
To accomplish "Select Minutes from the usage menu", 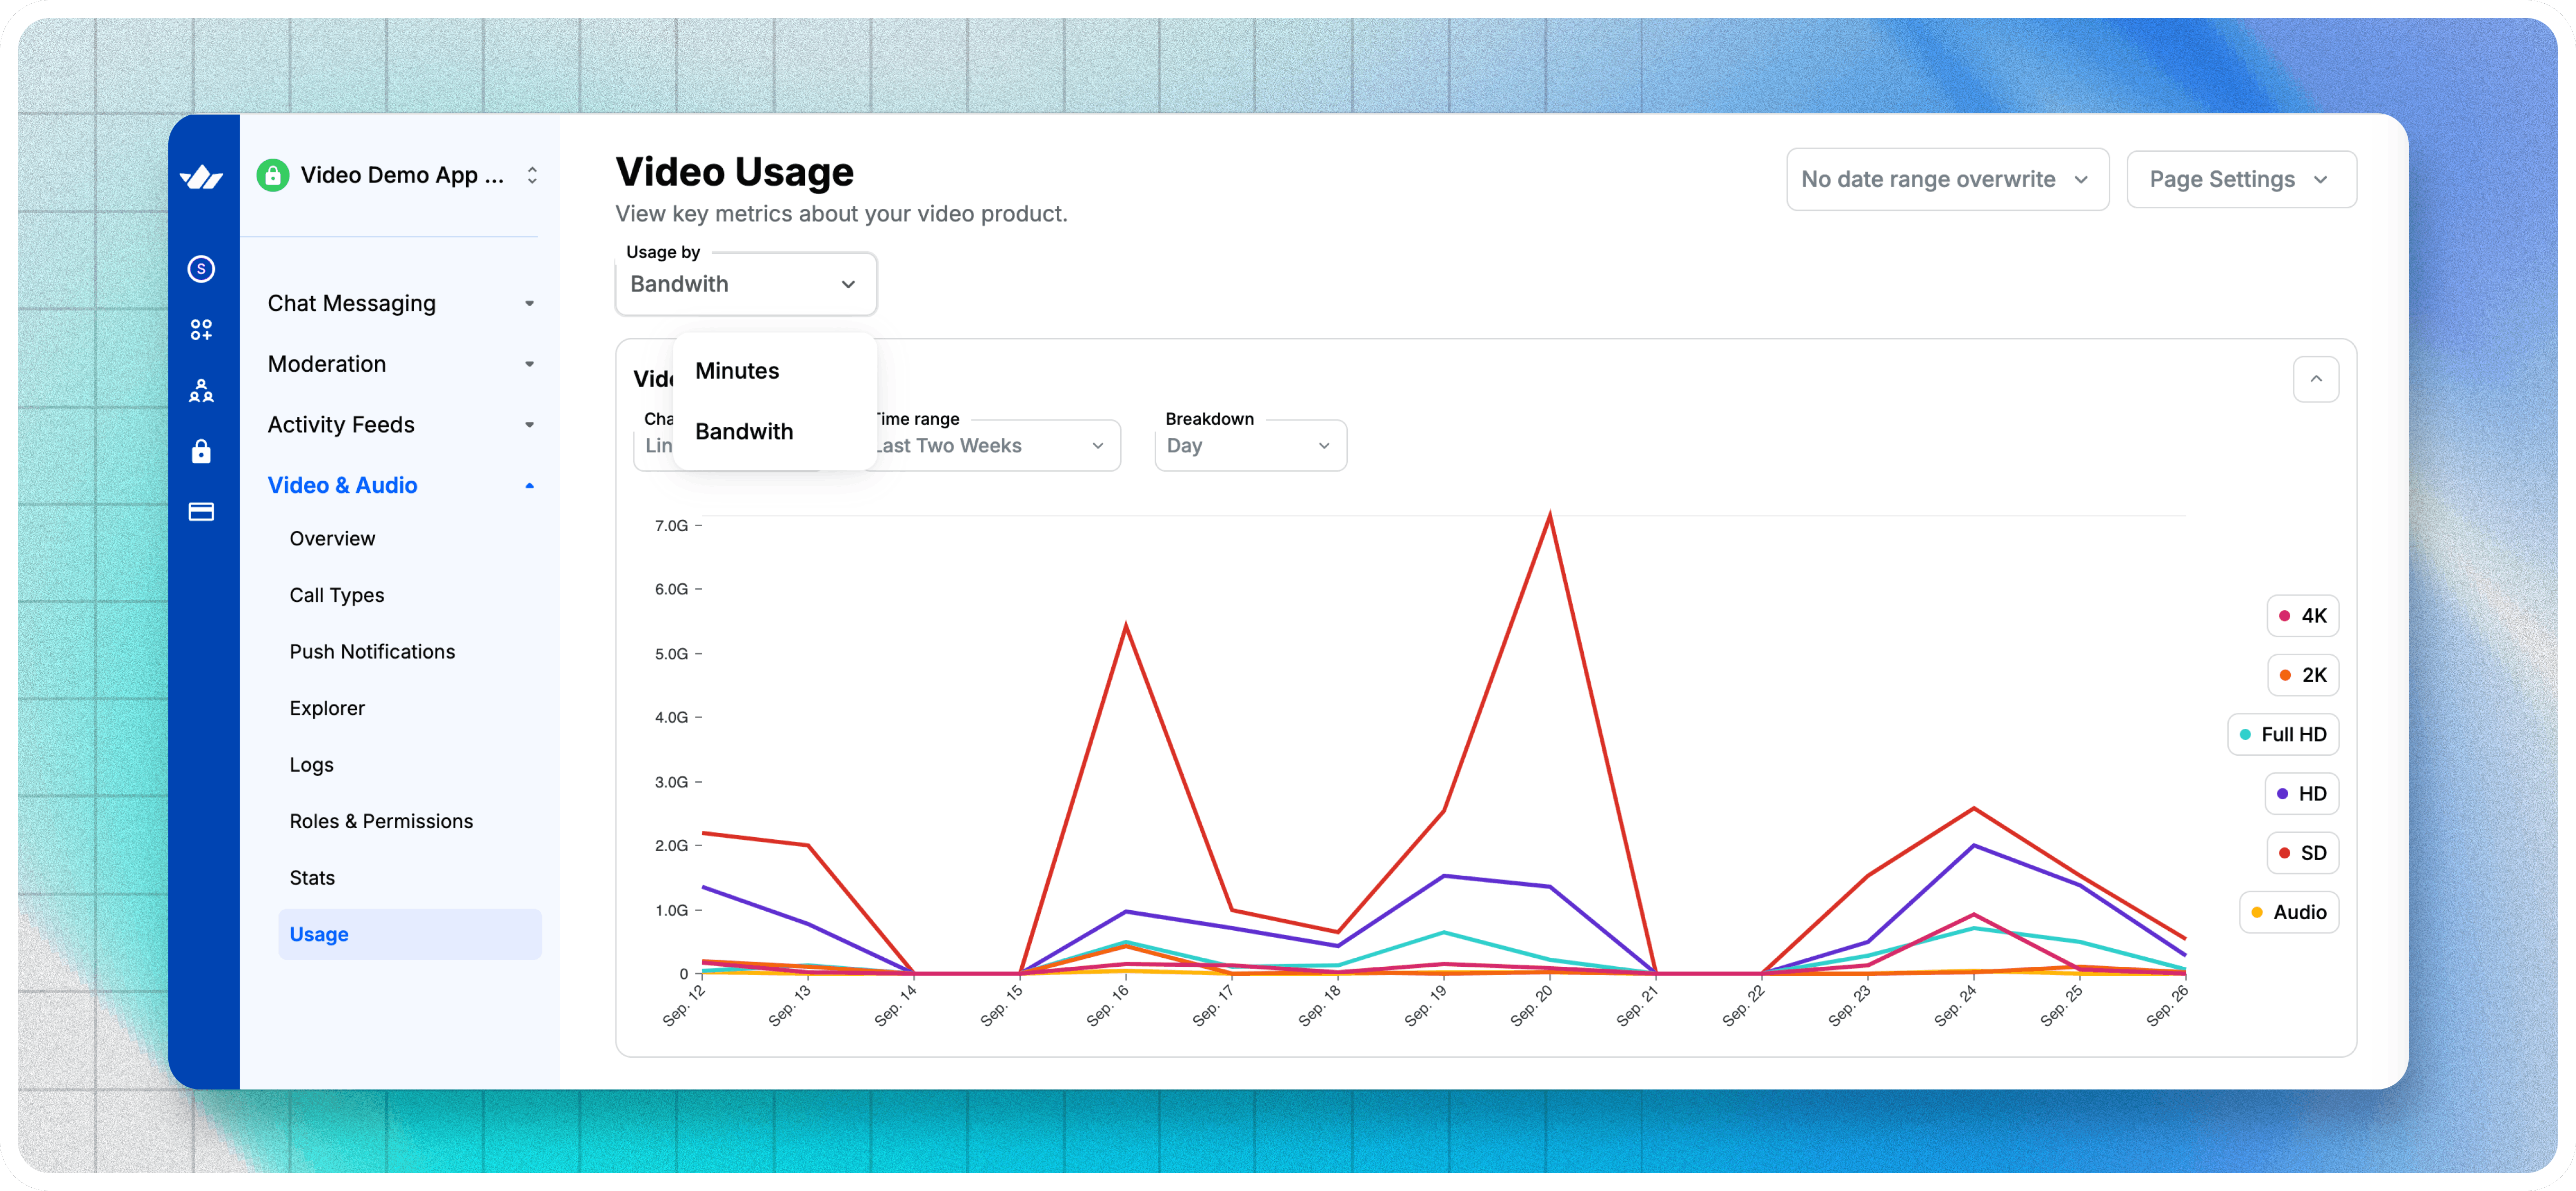I will pos(737,371).
